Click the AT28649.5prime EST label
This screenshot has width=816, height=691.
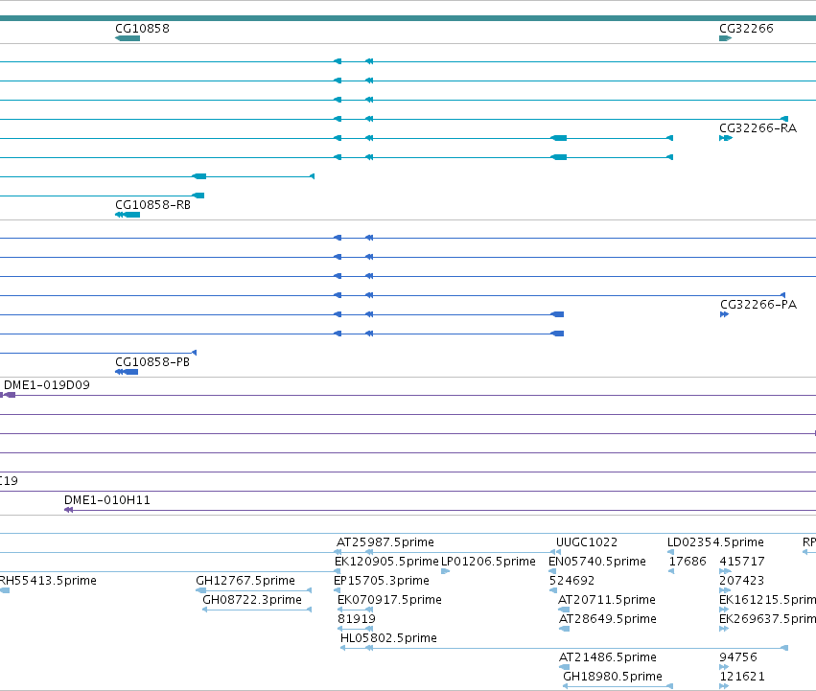607,619
